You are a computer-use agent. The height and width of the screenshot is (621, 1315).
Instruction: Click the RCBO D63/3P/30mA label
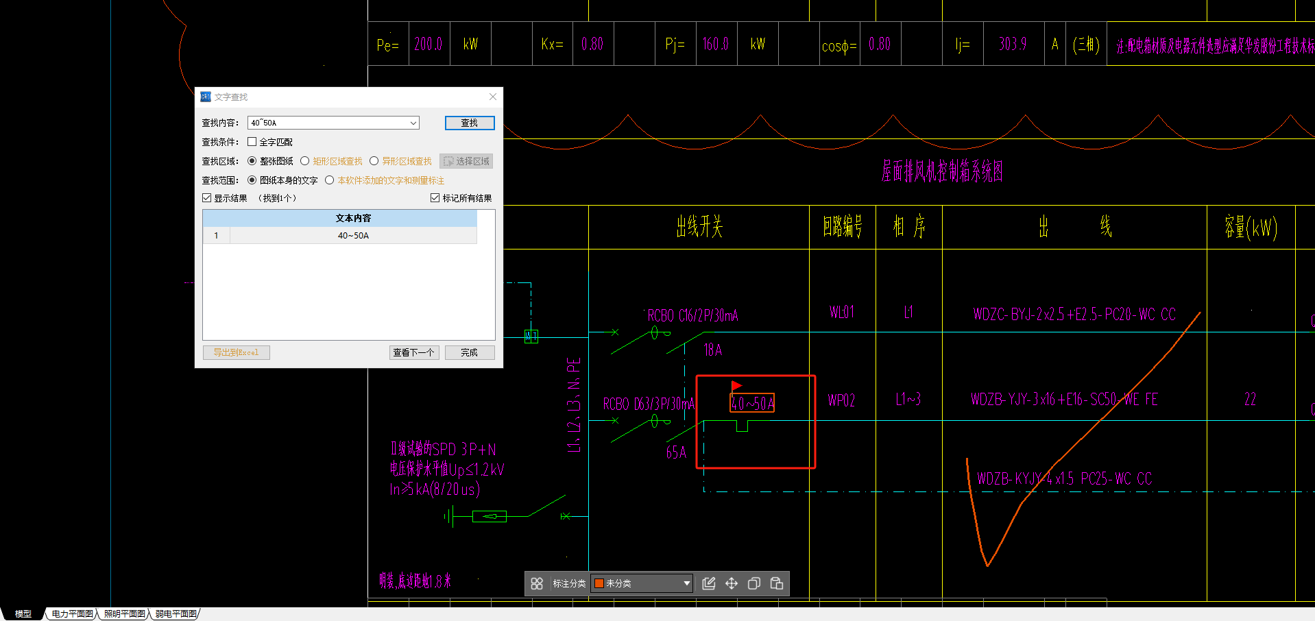click(649, 404)
